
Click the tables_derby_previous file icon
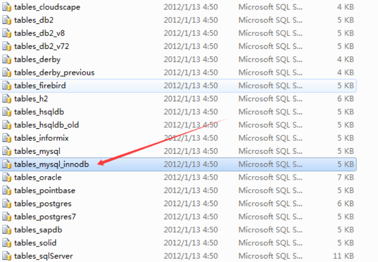pyautogui.click(x=7, y=72)
